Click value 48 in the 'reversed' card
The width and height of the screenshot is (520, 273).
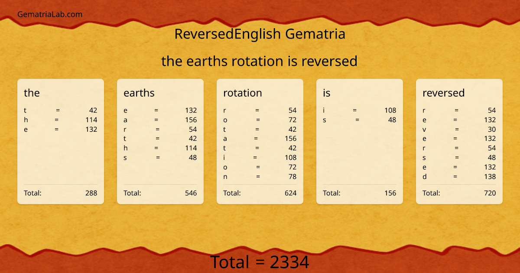[x=492, y=158]
